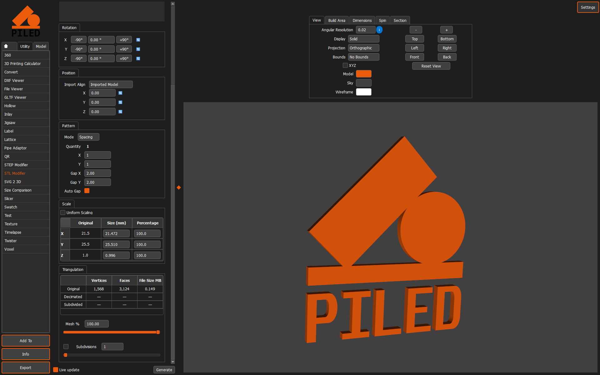The width and height of the screenshot is (600, 375).
Task: Click the Size X 21.472 field
Action: tap(116, 234)
